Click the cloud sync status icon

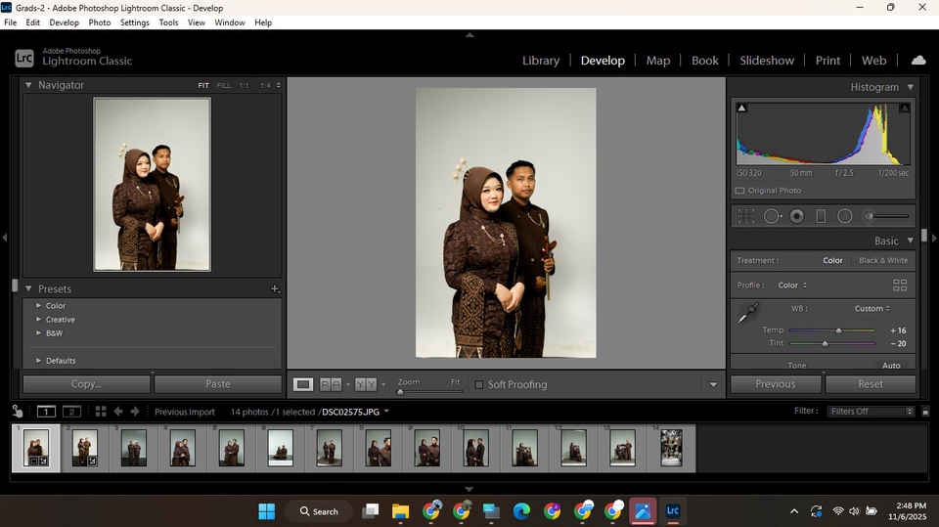(x=918, y=60)
